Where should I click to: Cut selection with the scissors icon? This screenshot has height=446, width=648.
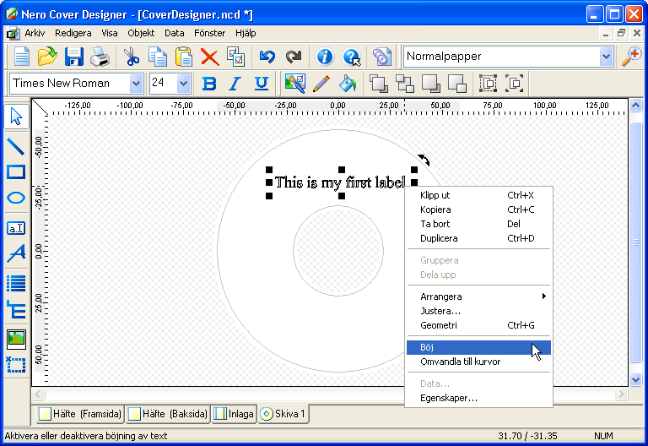coord(132,57)
